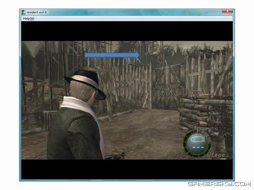Click the bullet ammo icon in HUD

click(x=198, y=139)
